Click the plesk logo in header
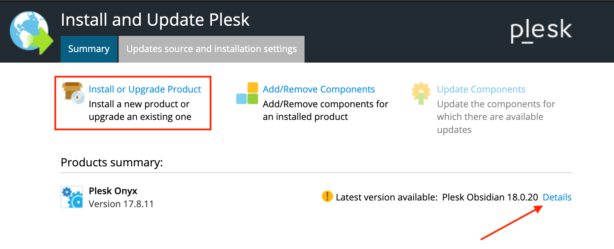The width and height of the screenshot is (614, 249). (x=541, y=31)
